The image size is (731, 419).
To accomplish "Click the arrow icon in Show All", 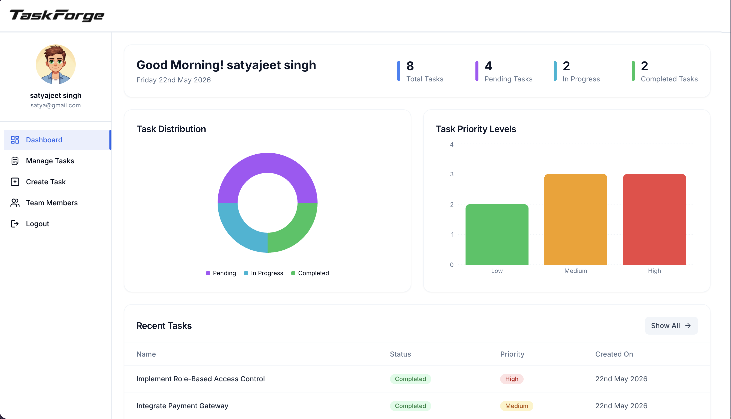I will (688, 326).
